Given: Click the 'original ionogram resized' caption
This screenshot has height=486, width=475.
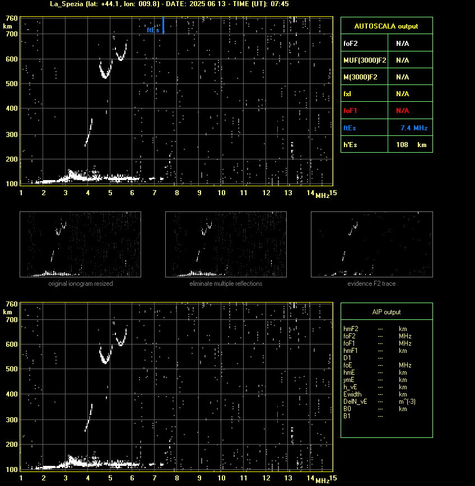Looking at the screenshot, I should [x=81, y=284].
